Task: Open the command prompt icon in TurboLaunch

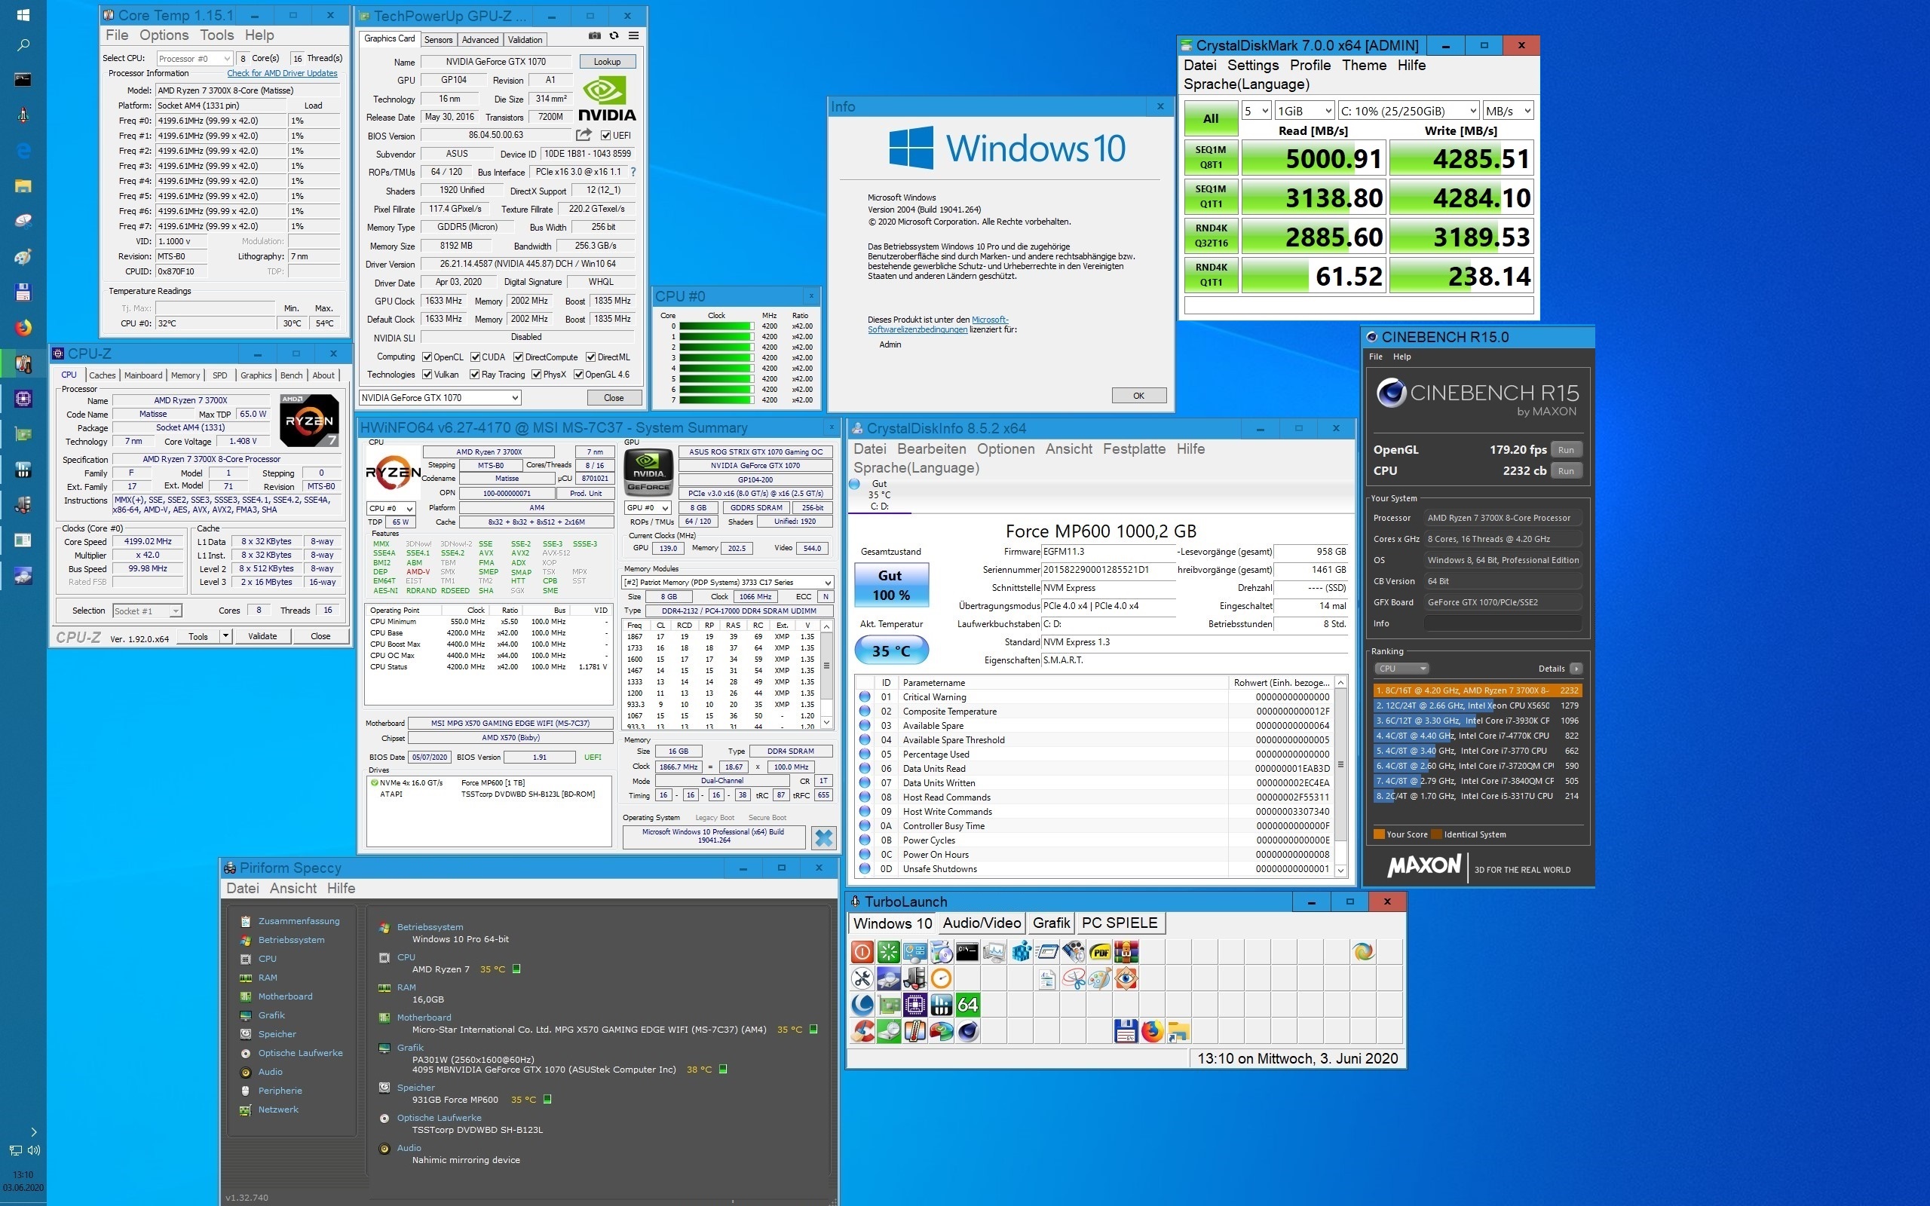Action: point(967,951)
